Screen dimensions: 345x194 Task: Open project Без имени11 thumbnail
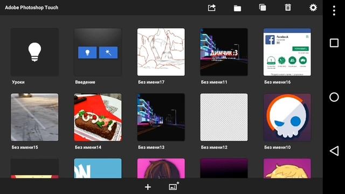click(x=224, y=52)
